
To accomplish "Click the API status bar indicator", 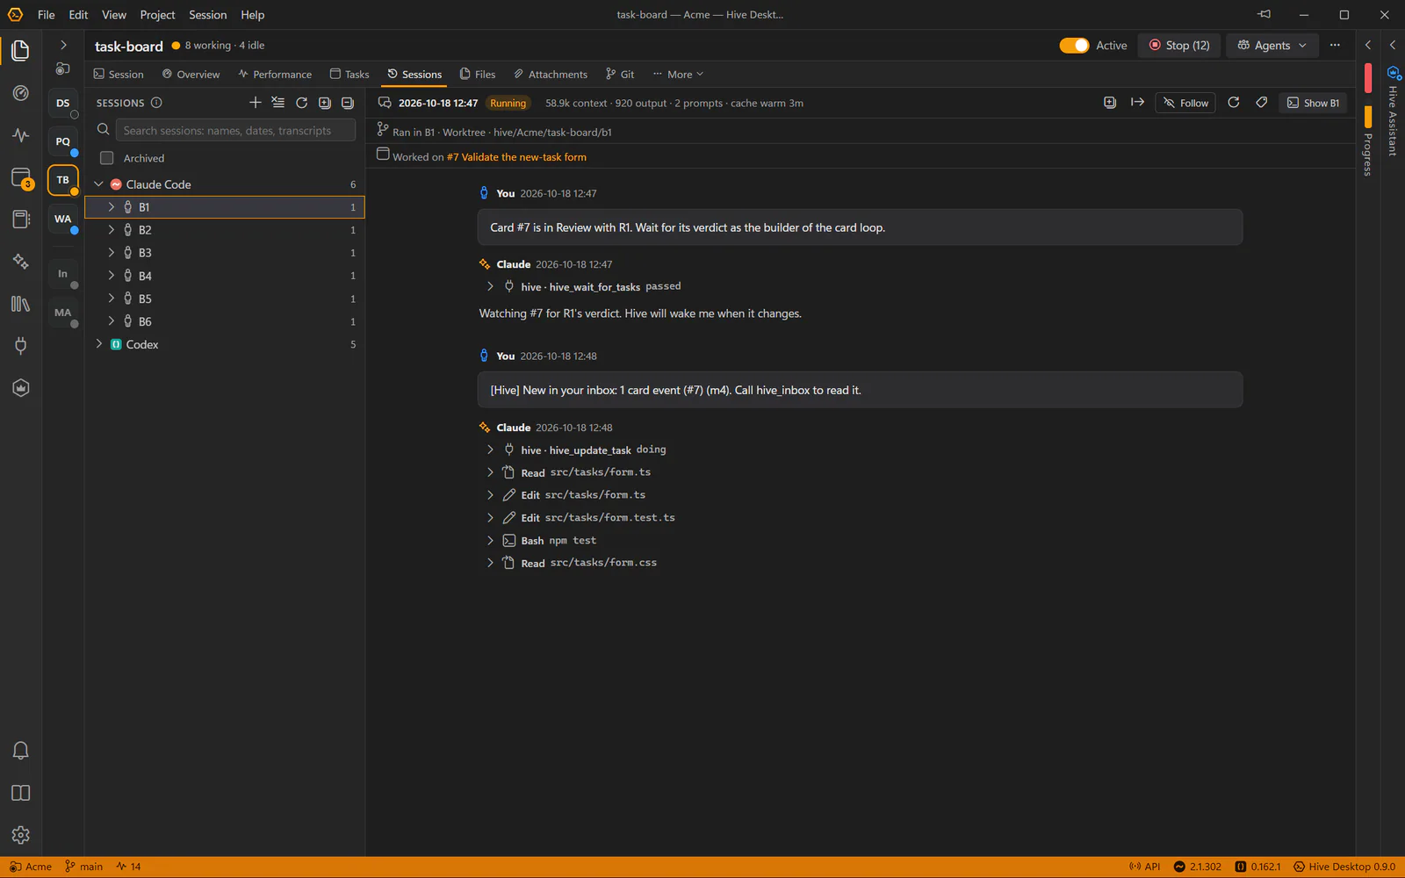I will pos(1144,867).
